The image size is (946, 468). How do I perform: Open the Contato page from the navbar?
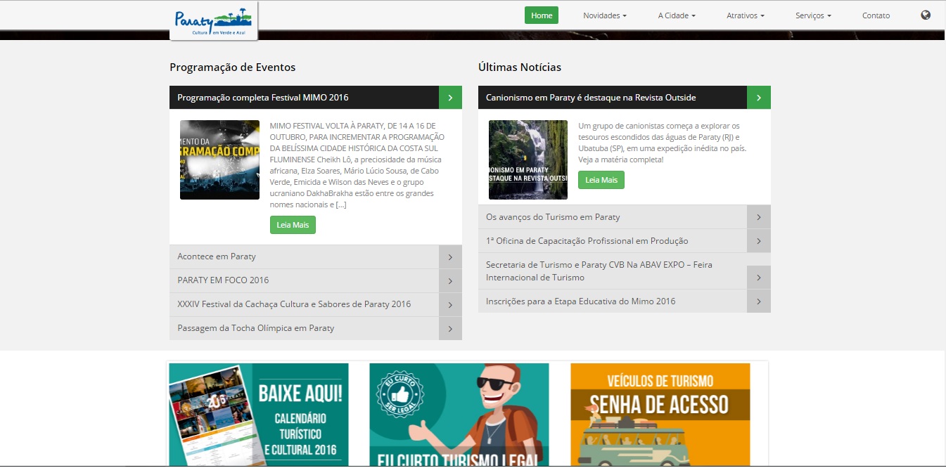coord(876,15)
